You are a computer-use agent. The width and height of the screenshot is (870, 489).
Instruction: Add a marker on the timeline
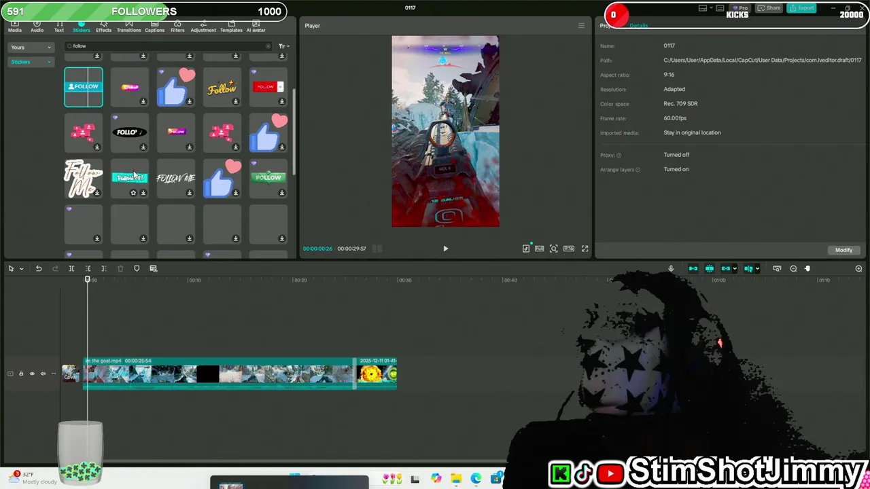137,269
